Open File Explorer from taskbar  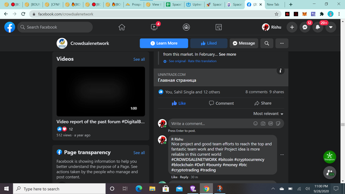click(x=152, y=189)
